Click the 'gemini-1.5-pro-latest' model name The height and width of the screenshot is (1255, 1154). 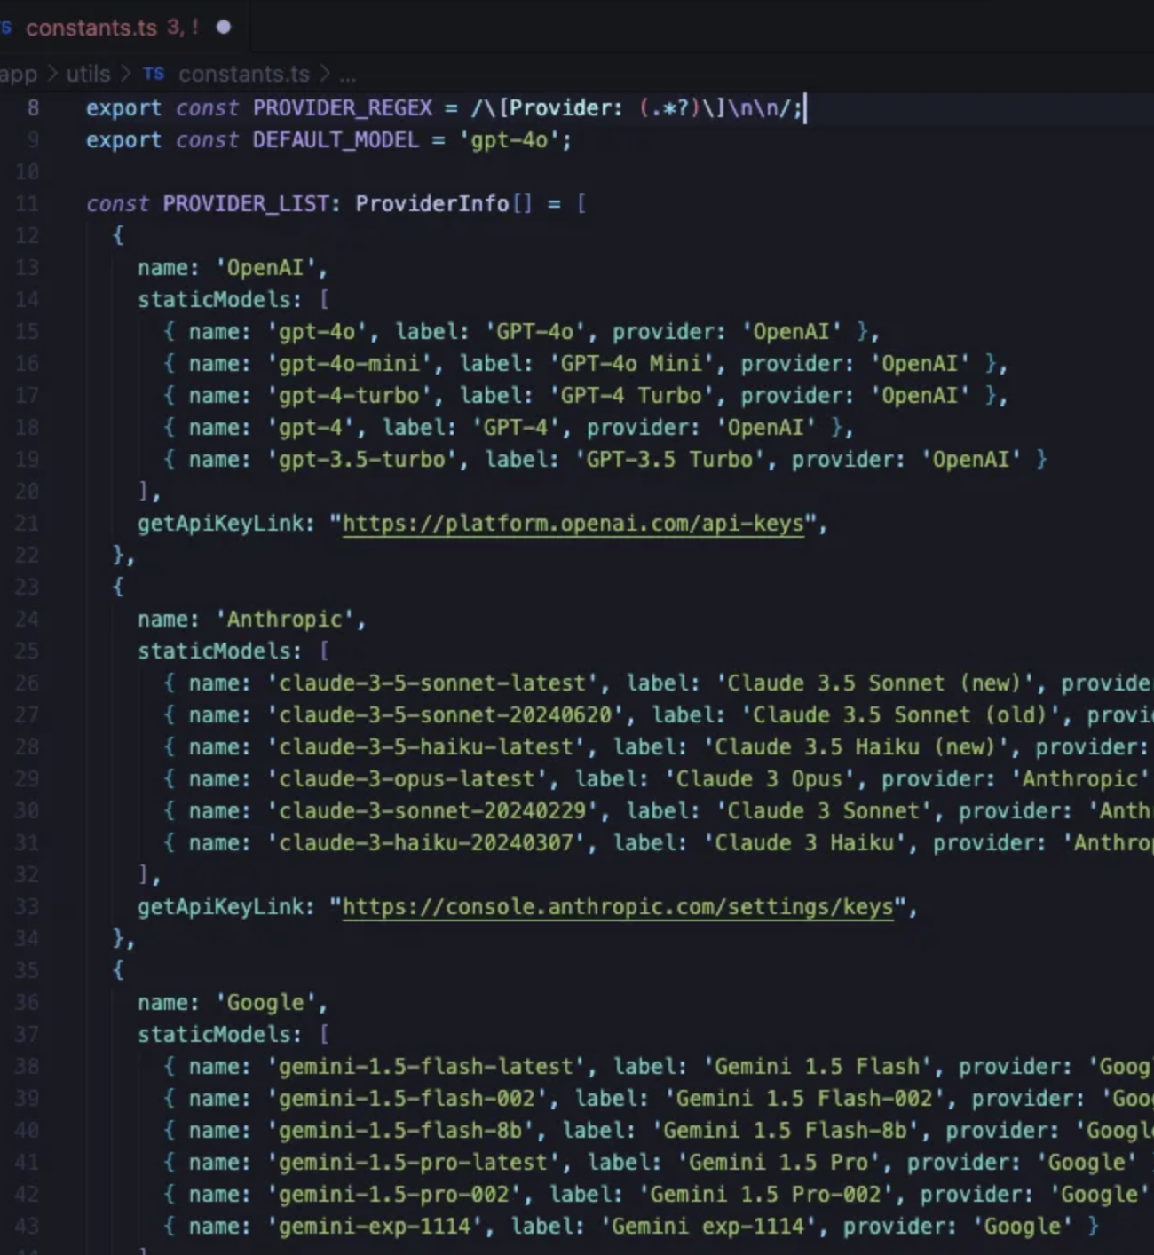[x=414, y=1163]
